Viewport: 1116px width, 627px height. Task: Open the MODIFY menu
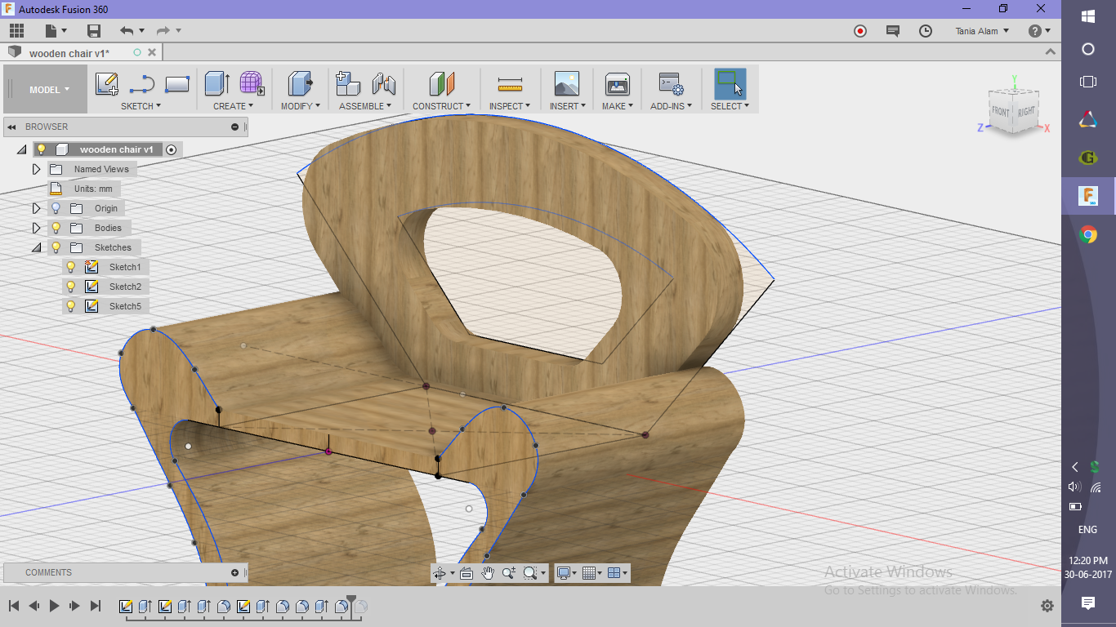pyautogui.click(x=301, y=106)
